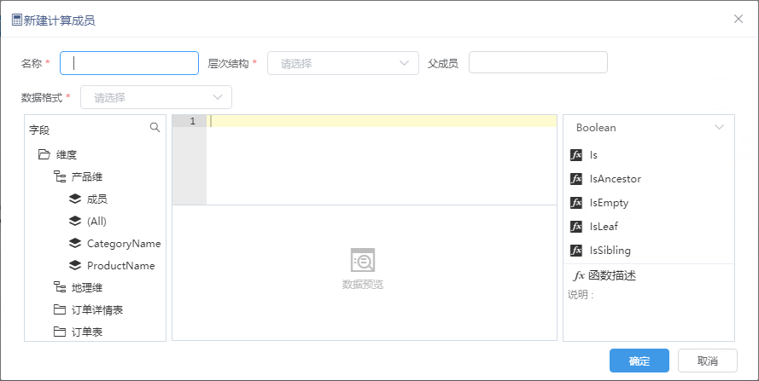Click the 父成员 input field
Screen dimensions: 759x381
(x=538, y=62)
